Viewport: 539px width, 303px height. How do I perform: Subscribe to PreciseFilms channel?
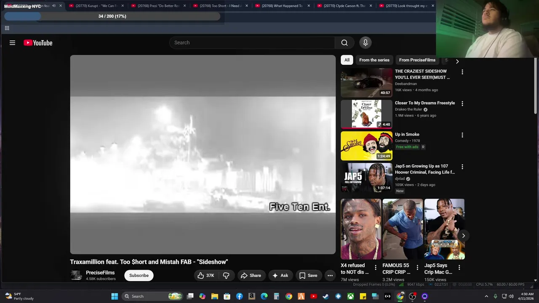(139, 275)
